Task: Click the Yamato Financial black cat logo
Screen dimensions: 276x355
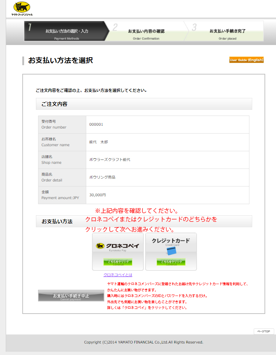Action: [22, 9]
